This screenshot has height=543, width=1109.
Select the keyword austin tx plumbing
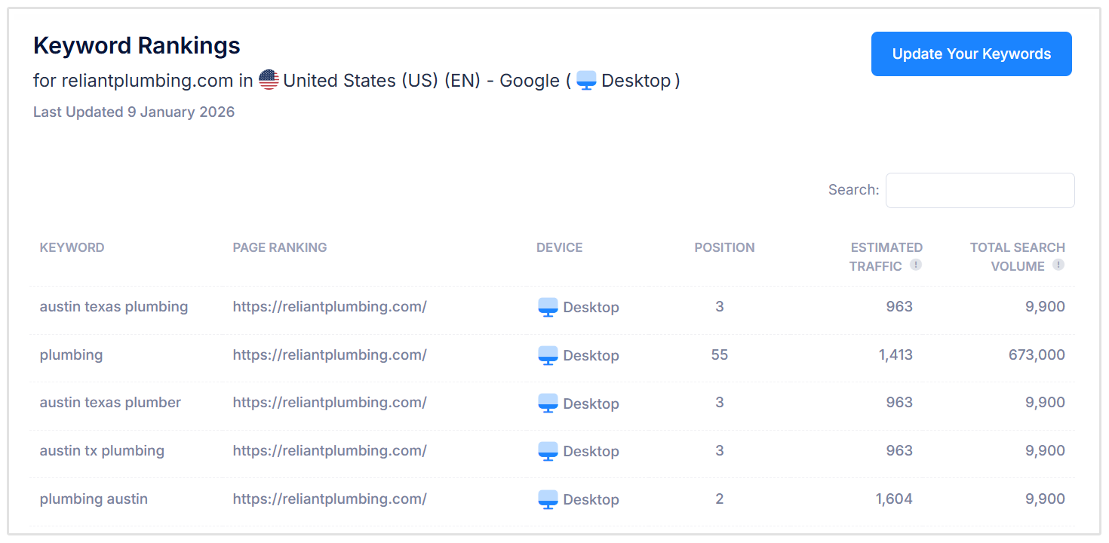pyautogui.click(x=102, y=451)
